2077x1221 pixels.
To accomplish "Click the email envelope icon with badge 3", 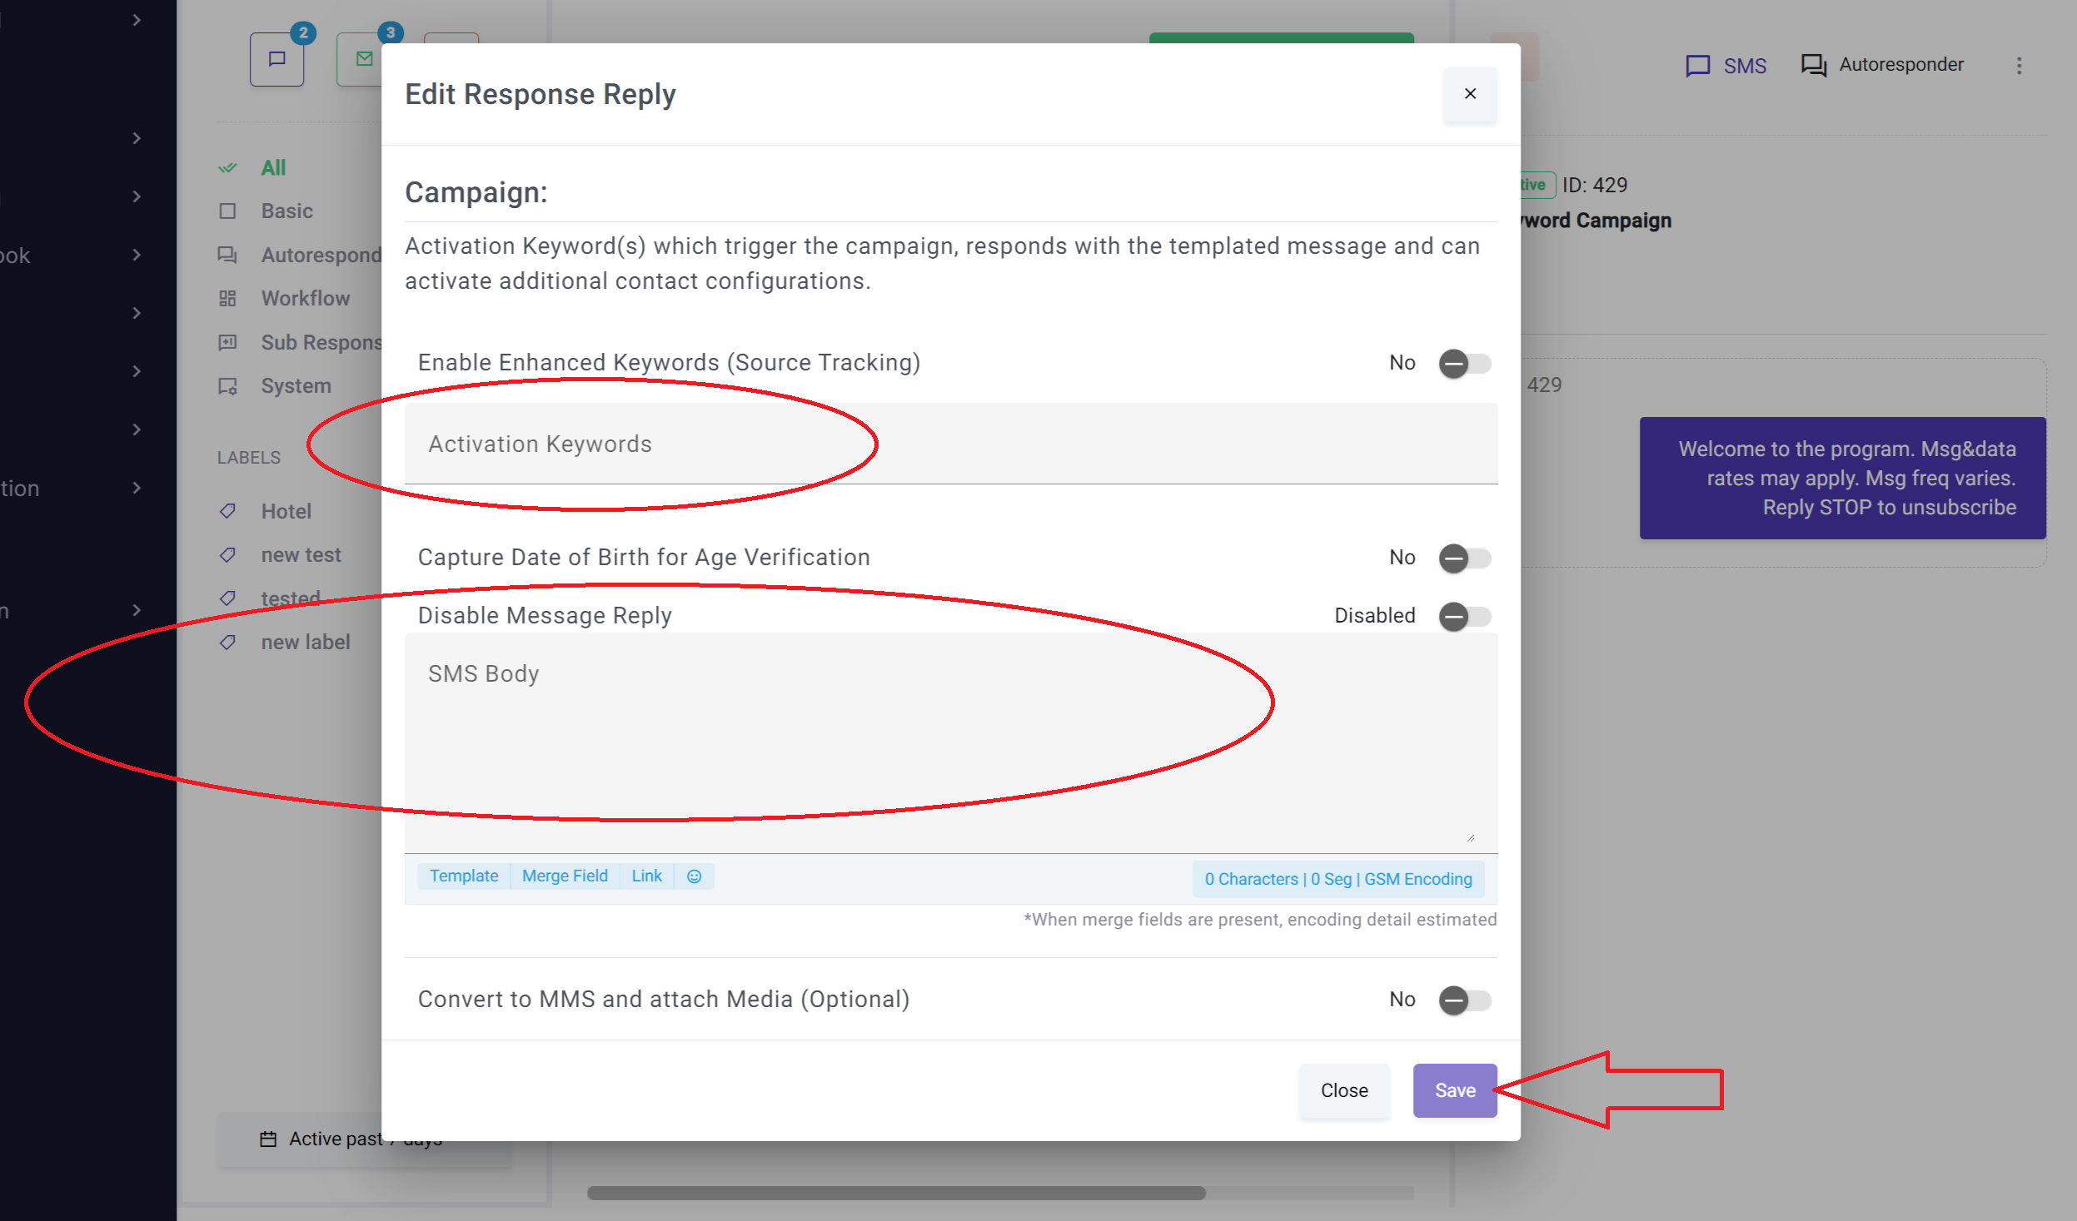I will pyautogui.click(x=364, y=59).
